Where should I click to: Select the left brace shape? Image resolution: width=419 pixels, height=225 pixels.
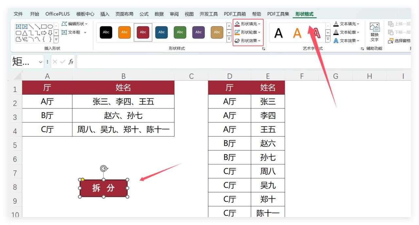(x=44, y=39)
